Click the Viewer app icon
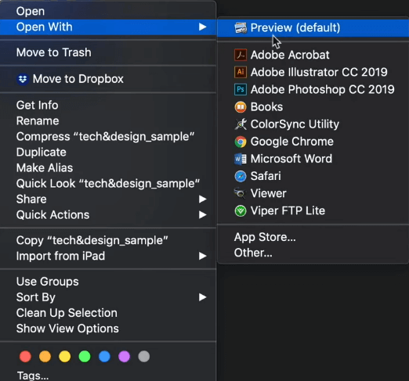 241,193
